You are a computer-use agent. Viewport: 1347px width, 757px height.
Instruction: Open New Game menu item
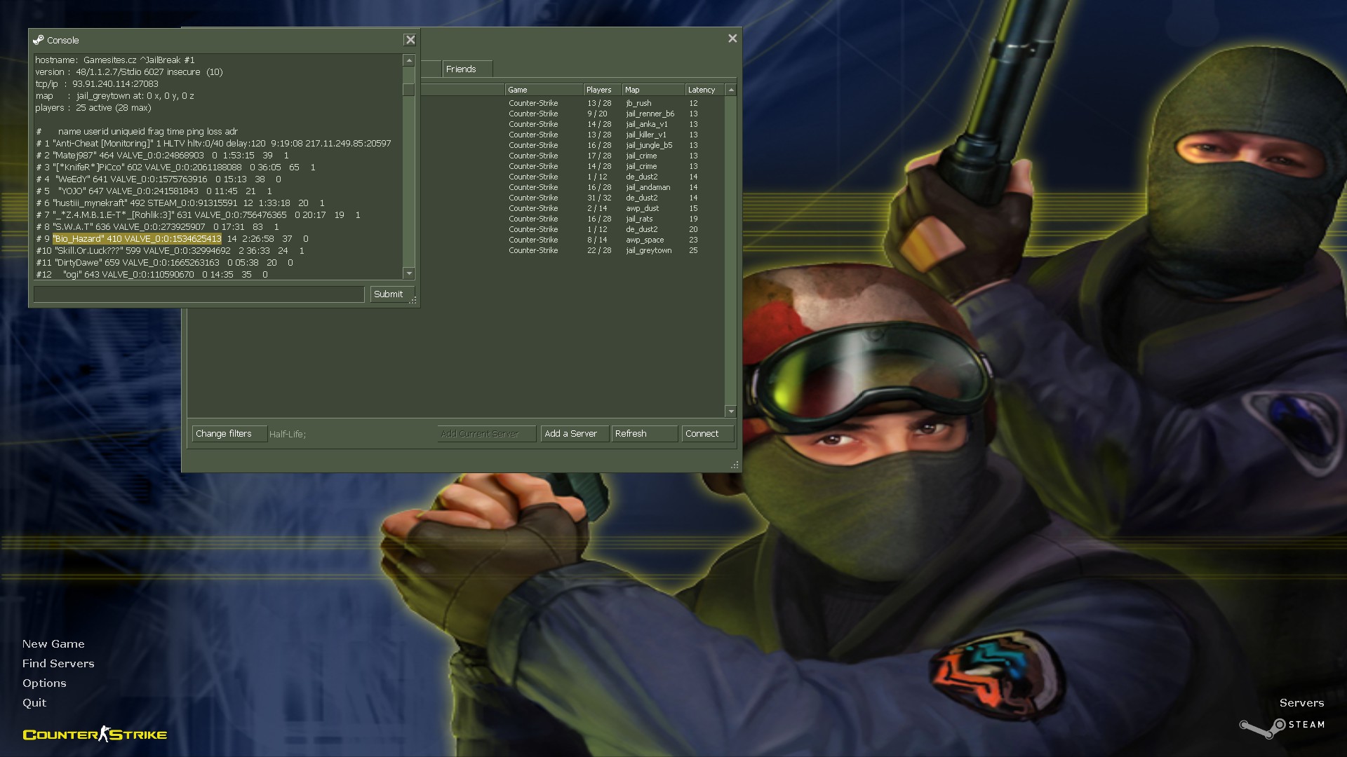click(53, 643)
